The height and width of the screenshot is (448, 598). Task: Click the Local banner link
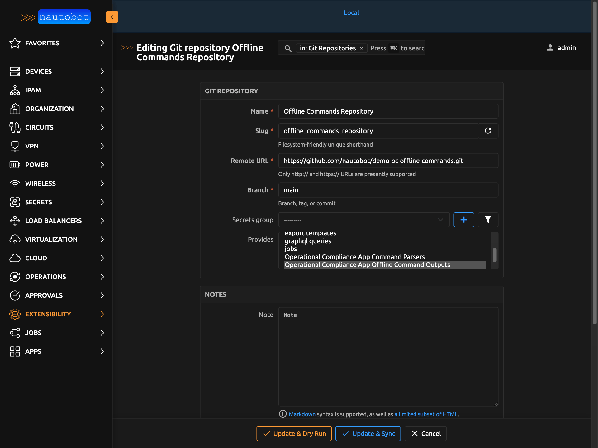351,13
